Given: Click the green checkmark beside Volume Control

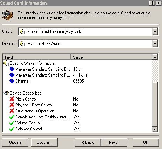Looking at the screenshot, I should click(x=12, y=123).
